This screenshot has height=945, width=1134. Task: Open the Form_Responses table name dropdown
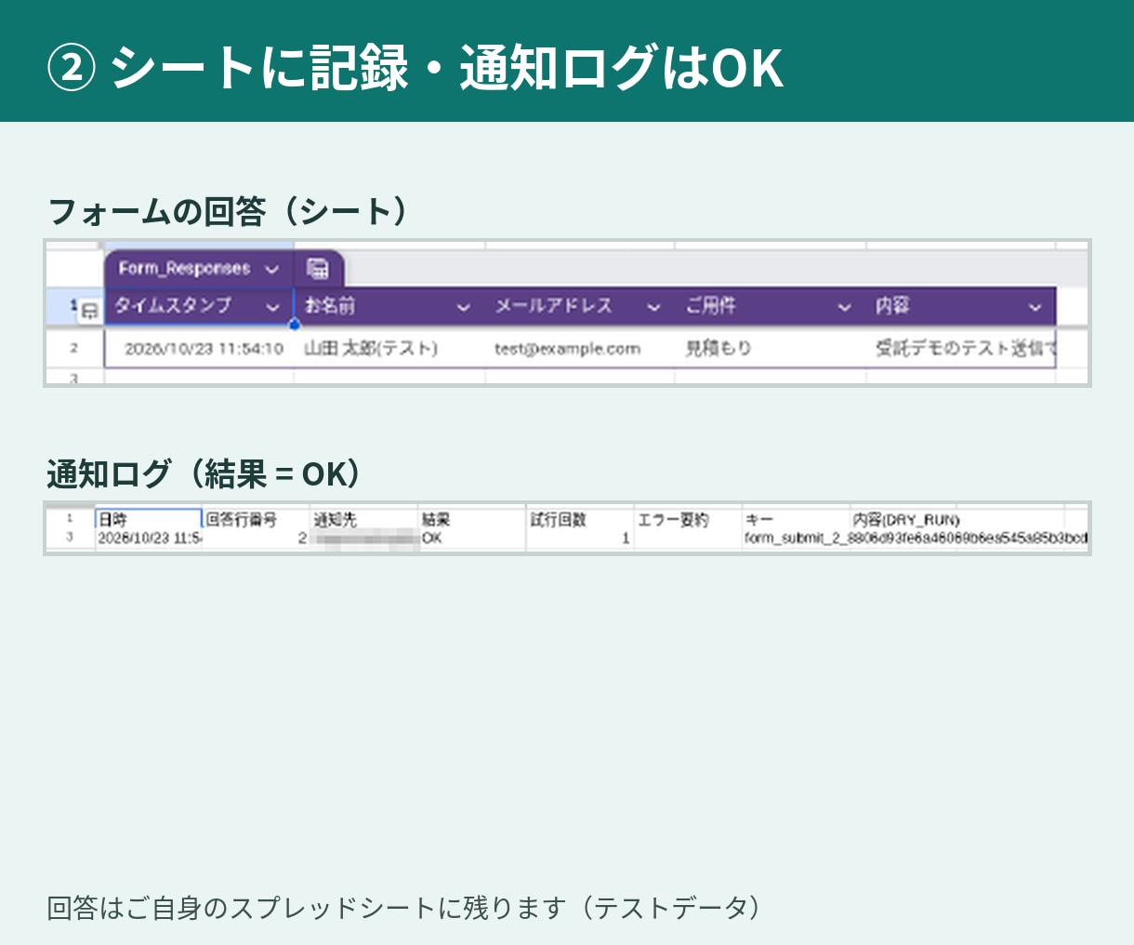click(x=271, y=270)
